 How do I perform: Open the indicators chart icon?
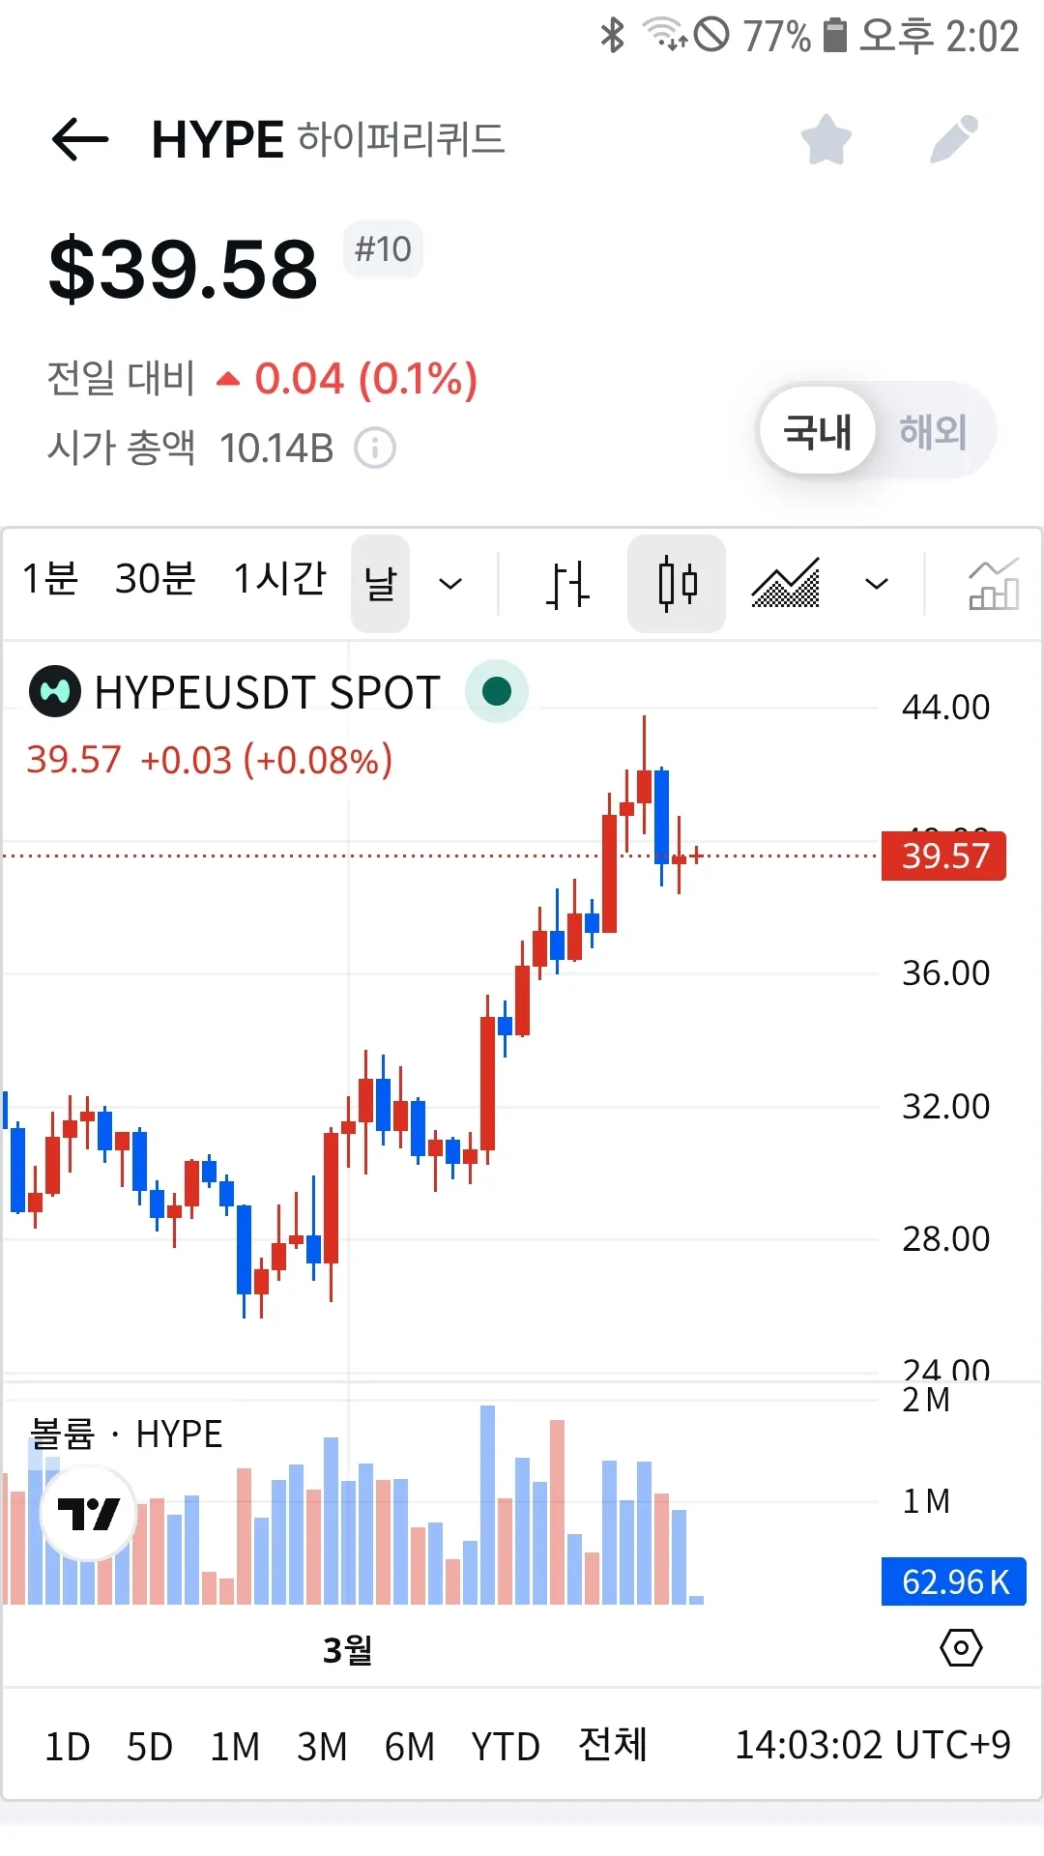[994, 584]
